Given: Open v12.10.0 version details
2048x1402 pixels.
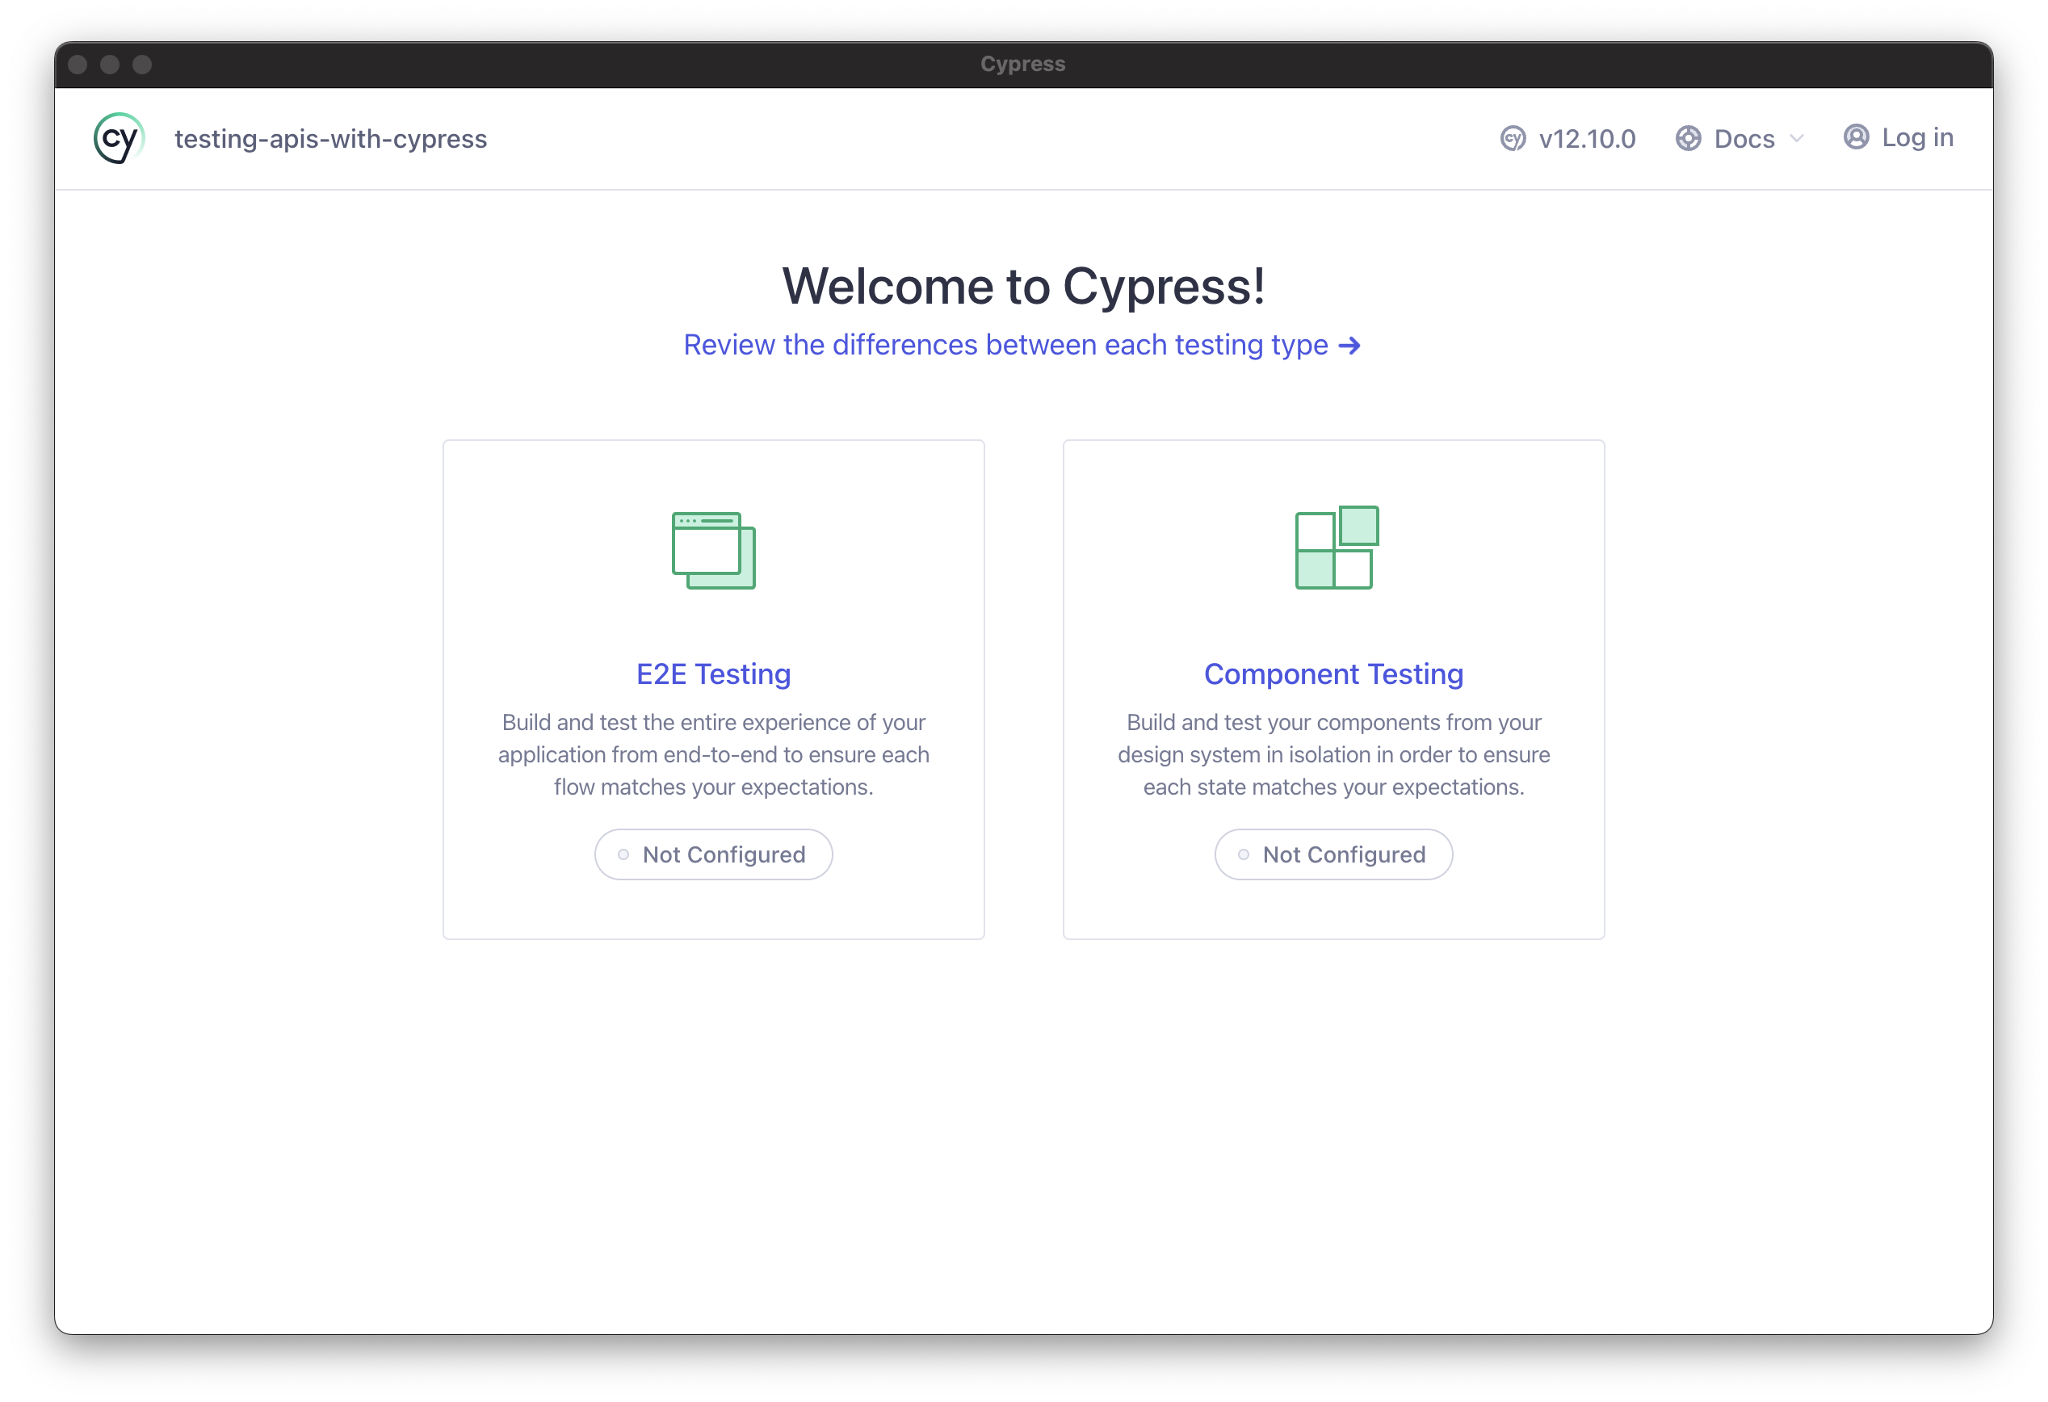Looking at the screenshot, I should (x=1586, y=139).
